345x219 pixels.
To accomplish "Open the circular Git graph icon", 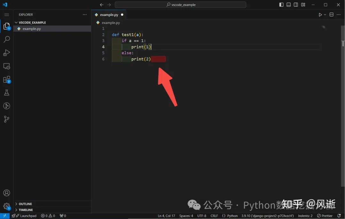I will [x=7, y=106].
